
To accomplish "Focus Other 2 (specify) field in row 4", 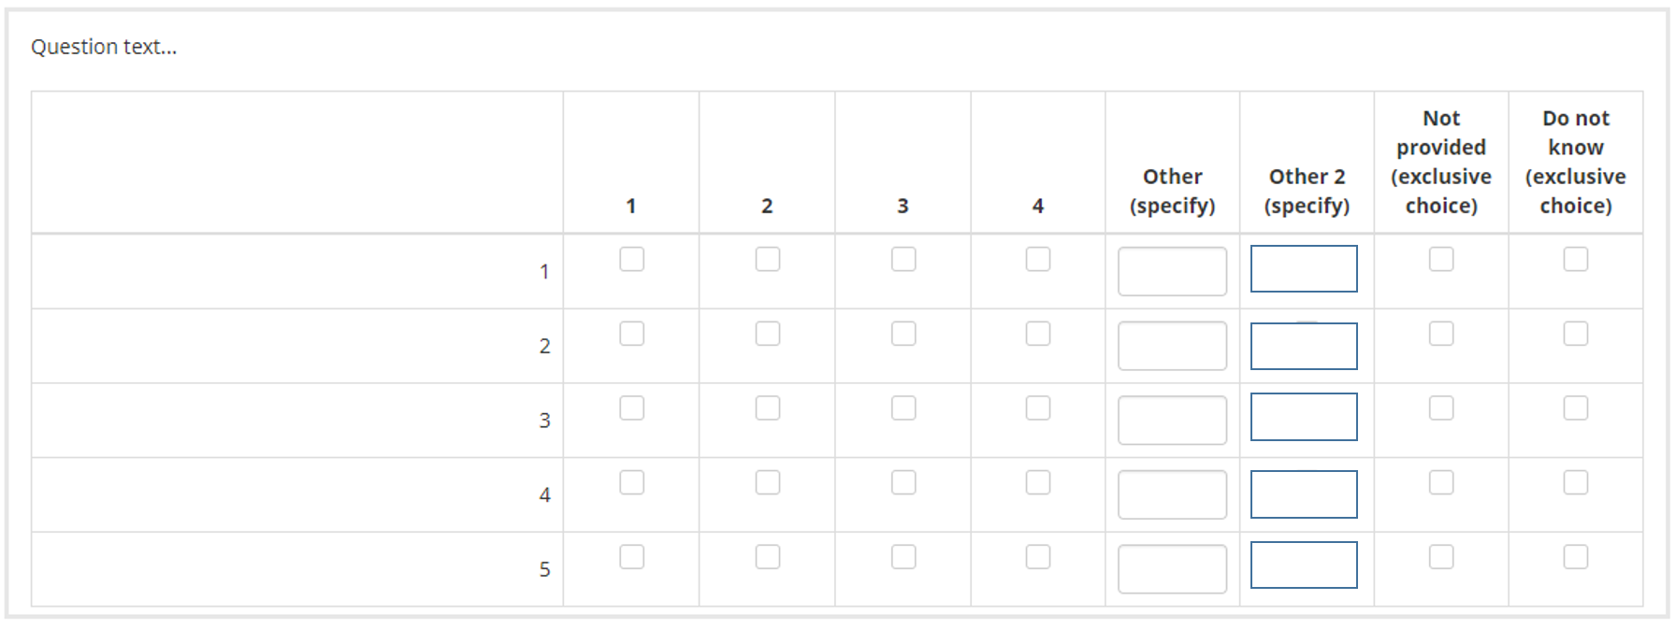I will pos(1304,494).
